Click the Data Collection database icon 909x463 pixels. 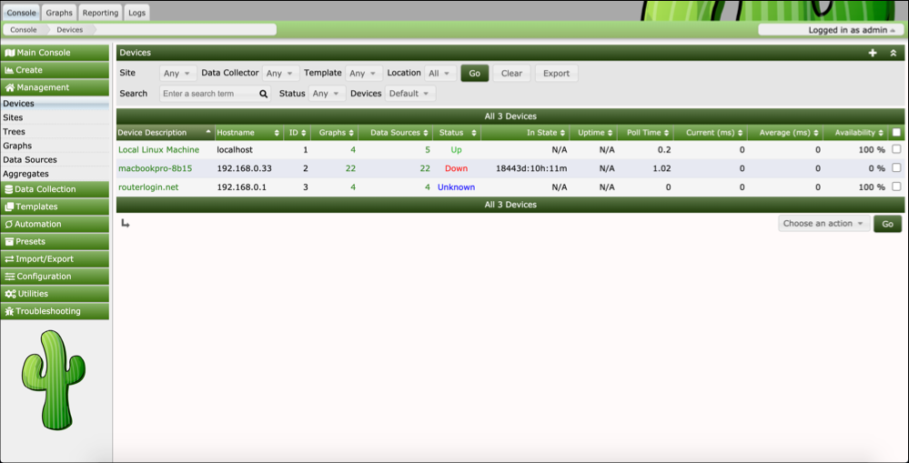(x=9, y=189)
